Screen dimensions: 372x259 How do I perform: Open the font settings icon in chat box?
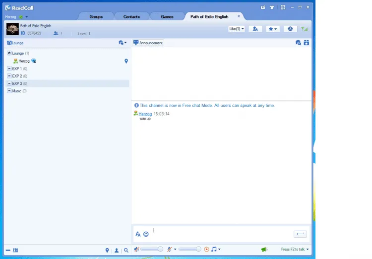138,234
